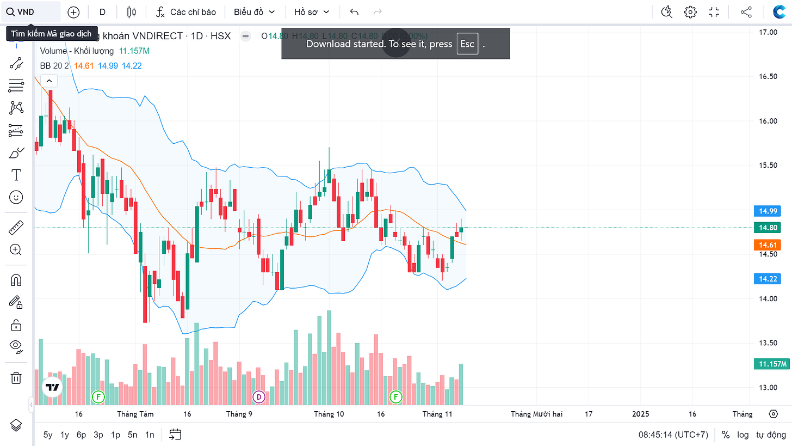Collapse the indicator legend chevron
The image size is (792, 446).
click(49, 81)
